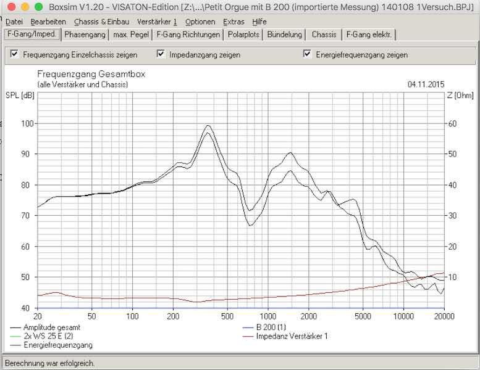Open the Verstärker 1 menu
This screenshot has width=480, height=370.
click(157, 22)
